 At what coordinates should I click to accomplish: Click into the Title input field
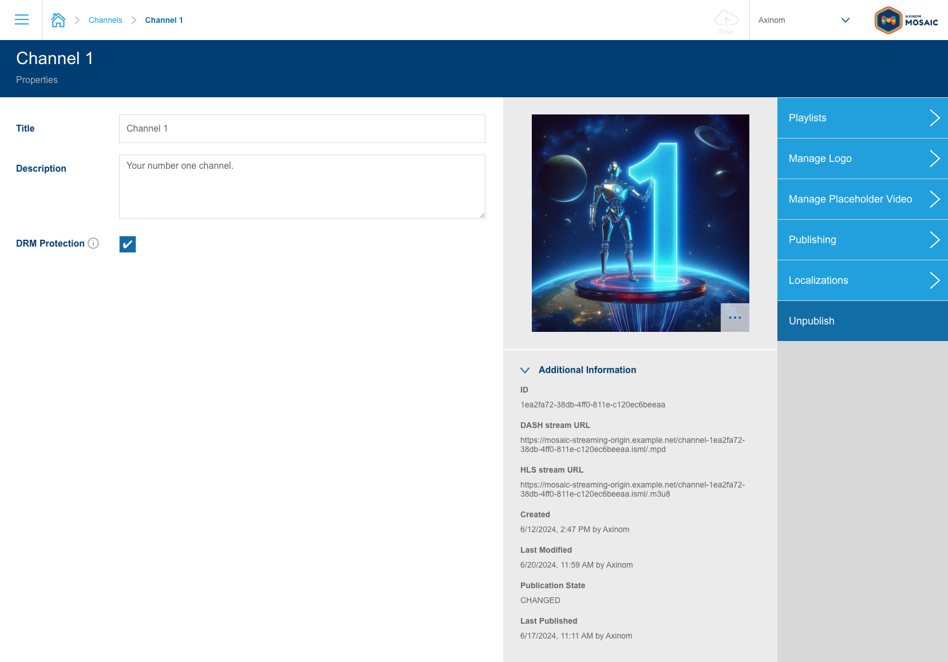click(302, 129)
